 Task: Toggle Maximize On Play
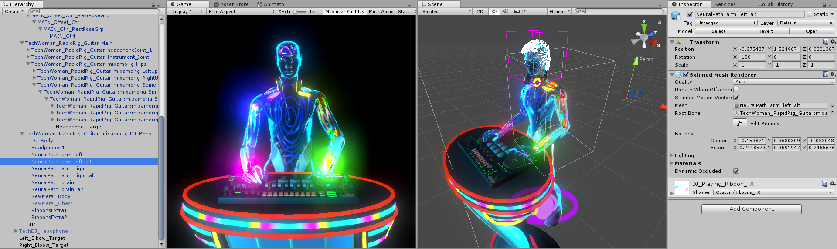tap(344, 12)
